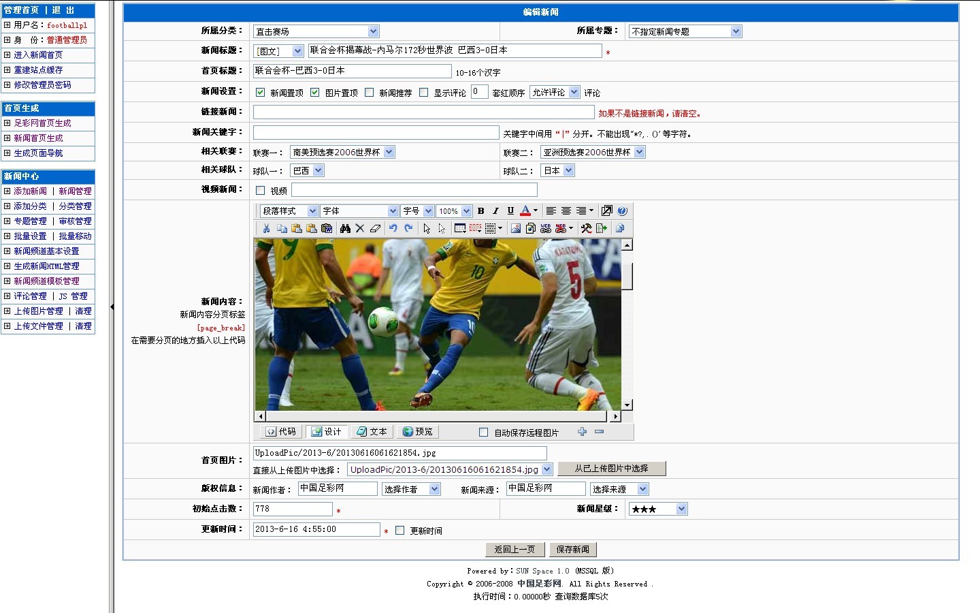This screenshot has height=613, width=980.
Task: Click the Bold icon in editor toolbar
Action: point(480,211)
